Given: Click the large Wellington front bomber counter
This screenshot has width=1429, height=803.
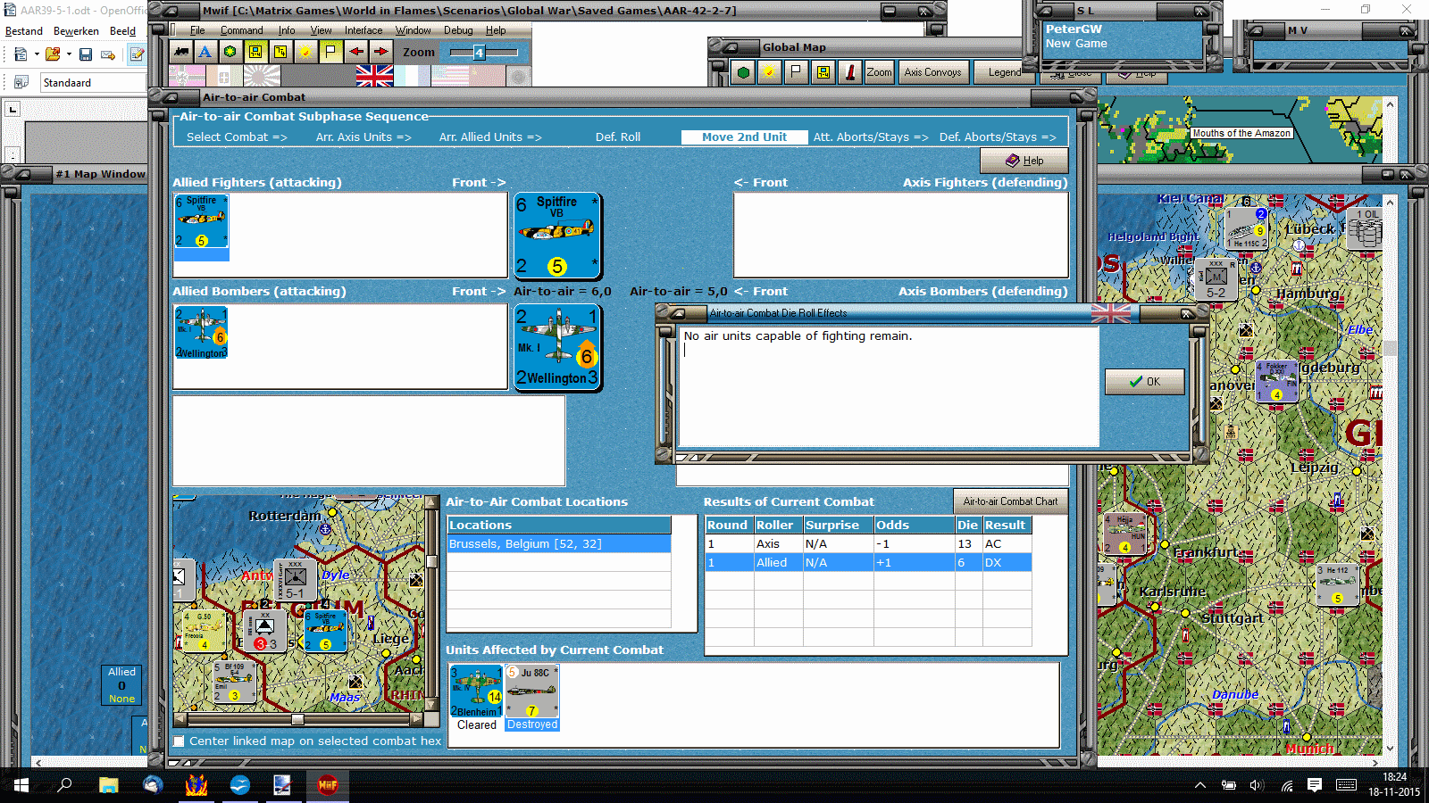Looking at the screenshot, I should point(557,347).
